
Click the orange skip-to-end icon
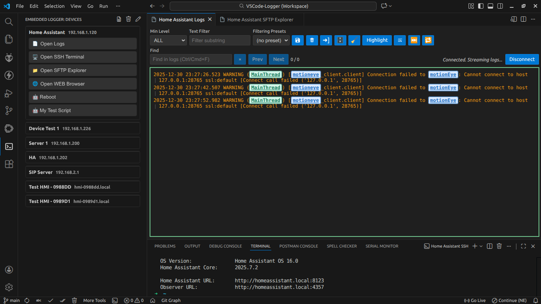414,40
